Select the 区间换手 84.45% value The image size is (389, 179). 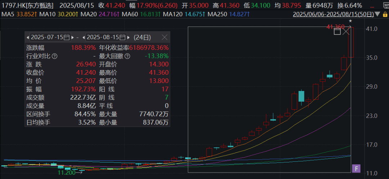[x=85, y=114]
